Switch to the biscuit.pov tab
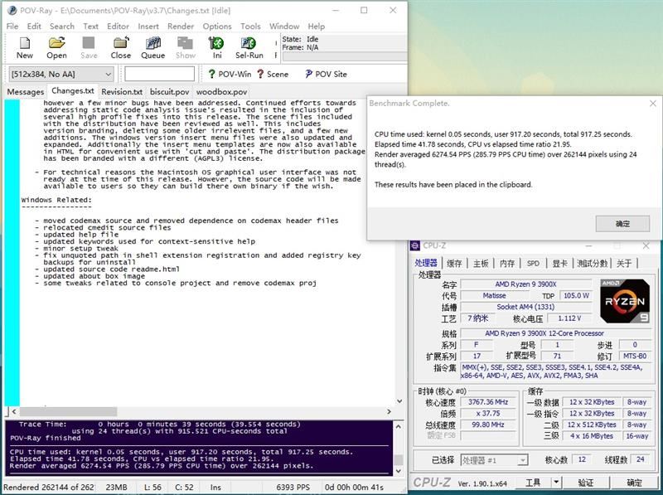The width and height of the screenshot is (663, 495). tap(170, 92)
